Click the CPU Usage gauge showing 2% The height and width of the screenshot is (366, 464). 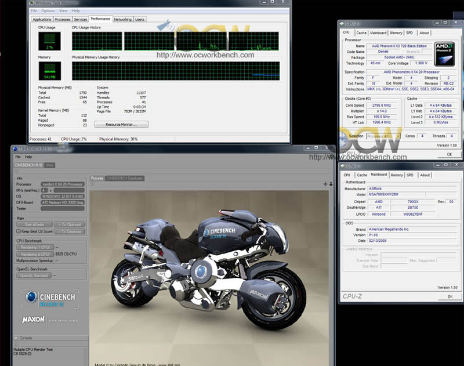click(x=49, y=41)
